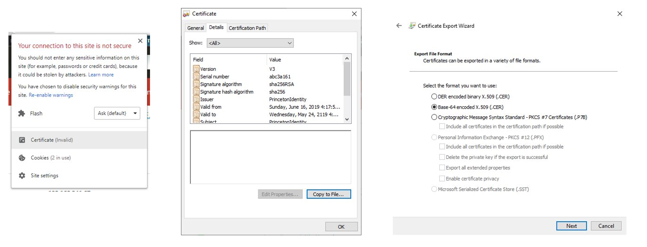Select DER encoded binary X.509 format
Image resolution: width=647 pixels, height=247 pixels.
point(434,97)
